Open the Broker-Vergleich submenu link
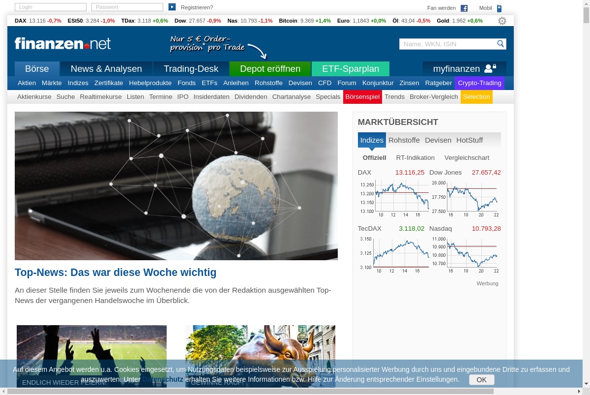The width and height of the screenshot is (590, 395). coord(434,97)
